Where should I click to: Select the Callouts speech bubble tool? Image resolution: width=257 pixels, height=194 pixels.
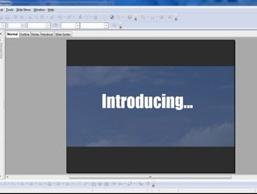[x=59, y=184]
